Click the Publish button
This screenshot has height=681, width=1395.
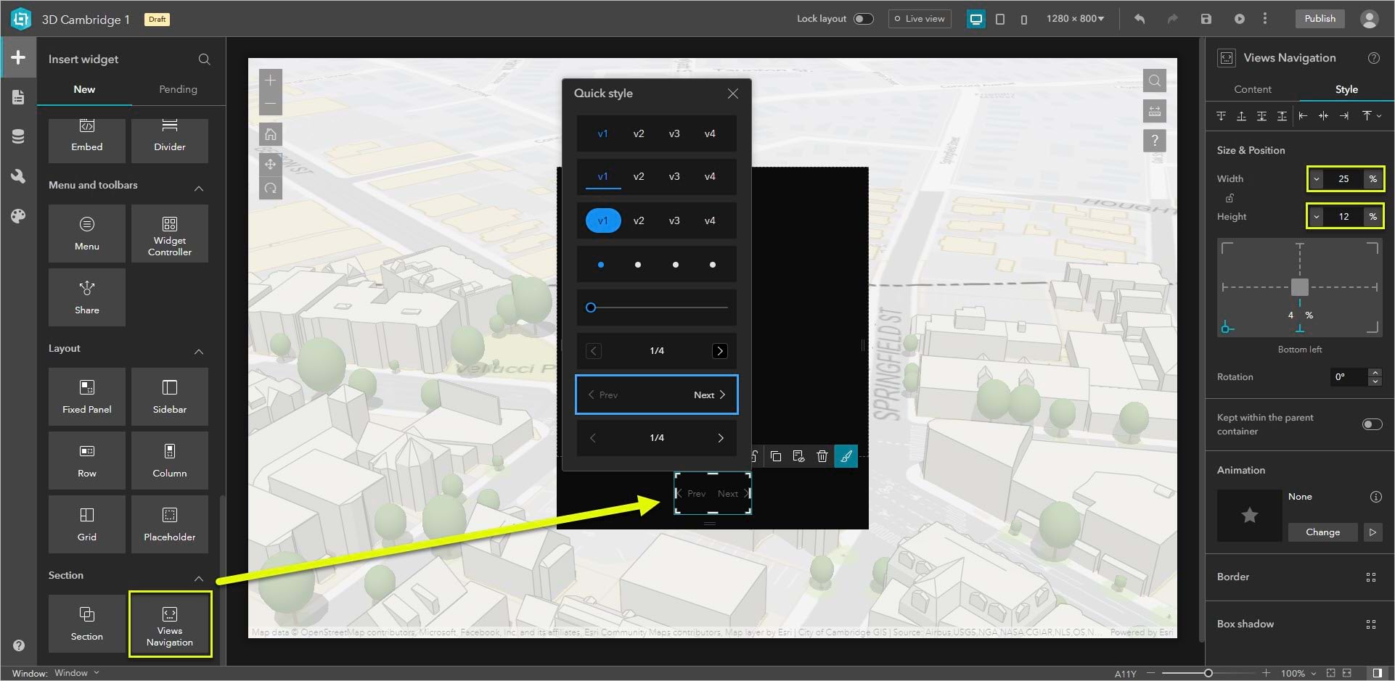1320,18
